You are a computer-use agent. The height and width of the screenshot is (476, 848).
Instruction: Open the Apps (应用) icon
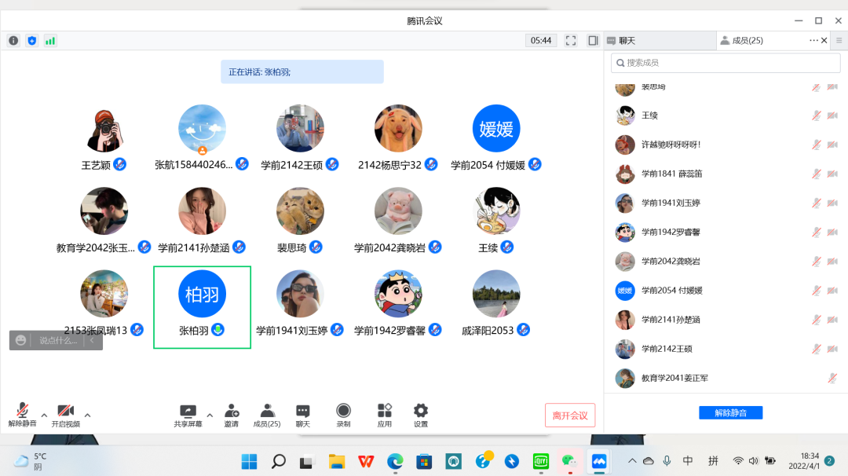[x=384, y=415]
